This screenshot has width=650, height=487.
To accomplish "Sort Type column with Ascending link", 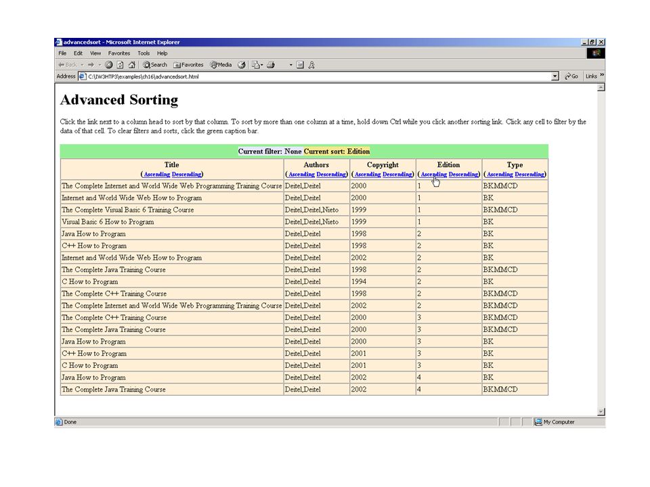I will pos(500,175).
